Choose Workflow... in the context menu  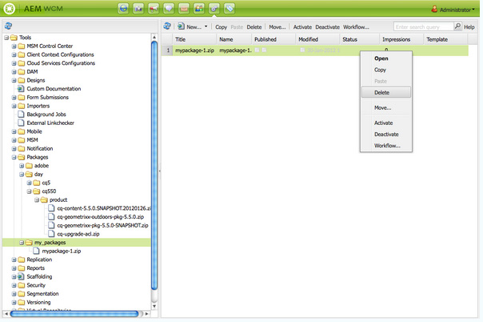[x=386, y=146]
